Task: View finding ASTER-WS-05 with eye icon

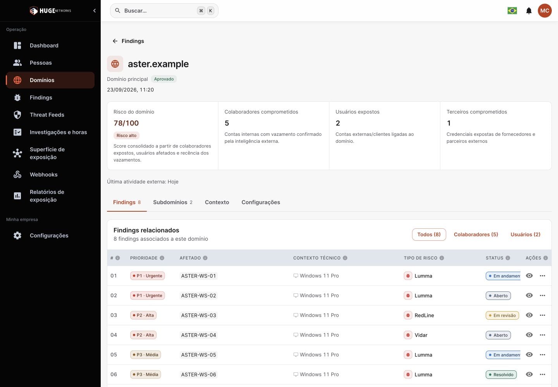Action: (x=529, y=355)
